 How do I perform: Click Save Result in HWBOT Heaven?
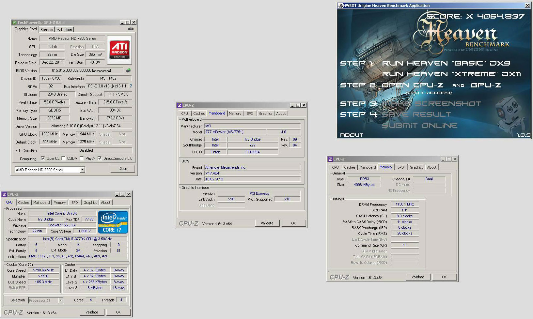click(x=416, y=114)
